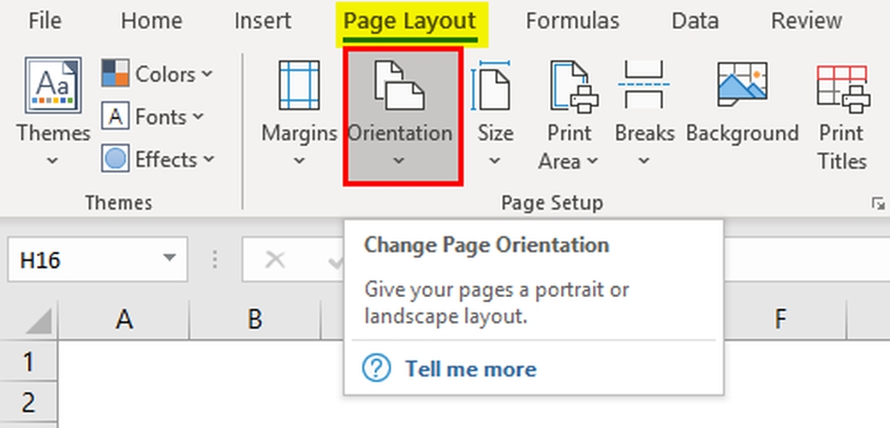Switch to the Home tab
Image resolution: width=890 pixels, height=428 pixels.
tap(151, 21)
